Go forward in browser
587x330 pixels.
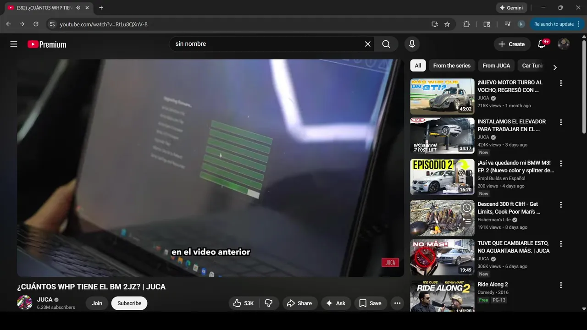pos(22,24)
